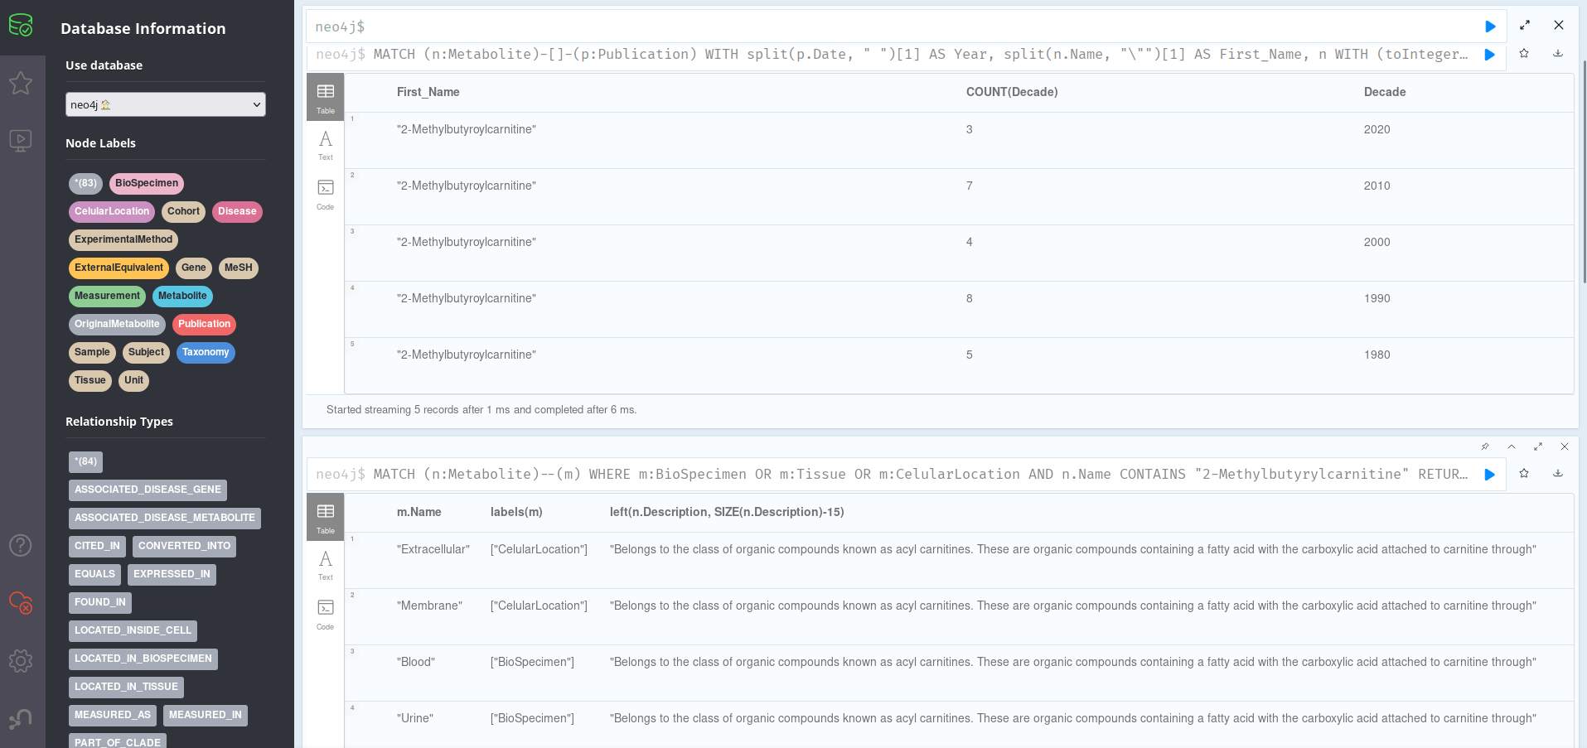Favorite the Metabolite Publication decade query

click(x=1524, y=54)
